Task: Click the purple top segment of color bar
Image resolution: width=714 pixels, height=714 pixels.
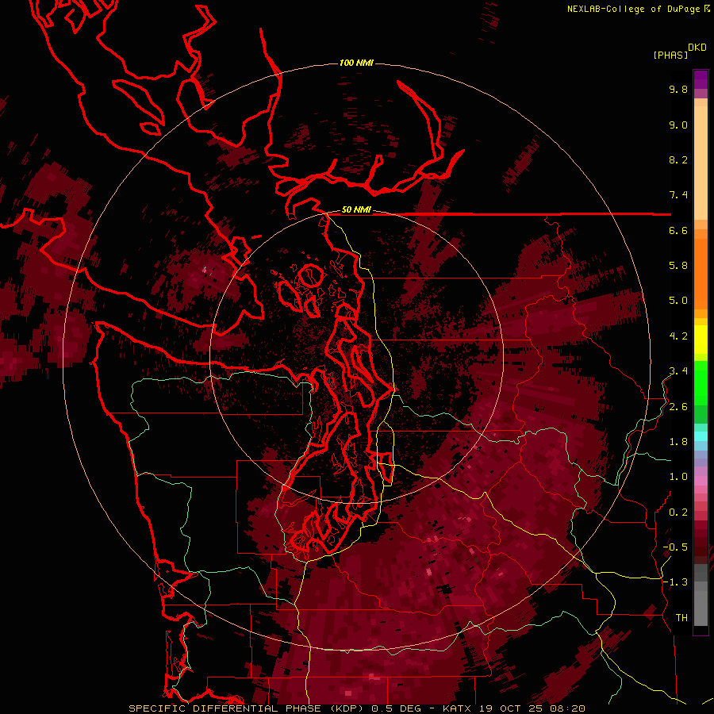Action: point(701,79)
